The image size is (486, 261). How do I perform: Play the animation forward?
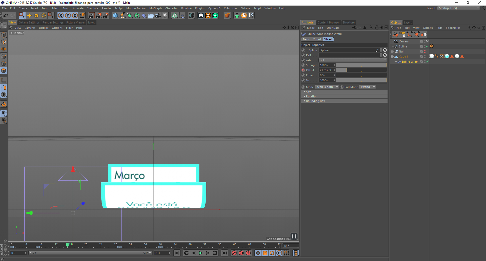[x=200, y=253]
